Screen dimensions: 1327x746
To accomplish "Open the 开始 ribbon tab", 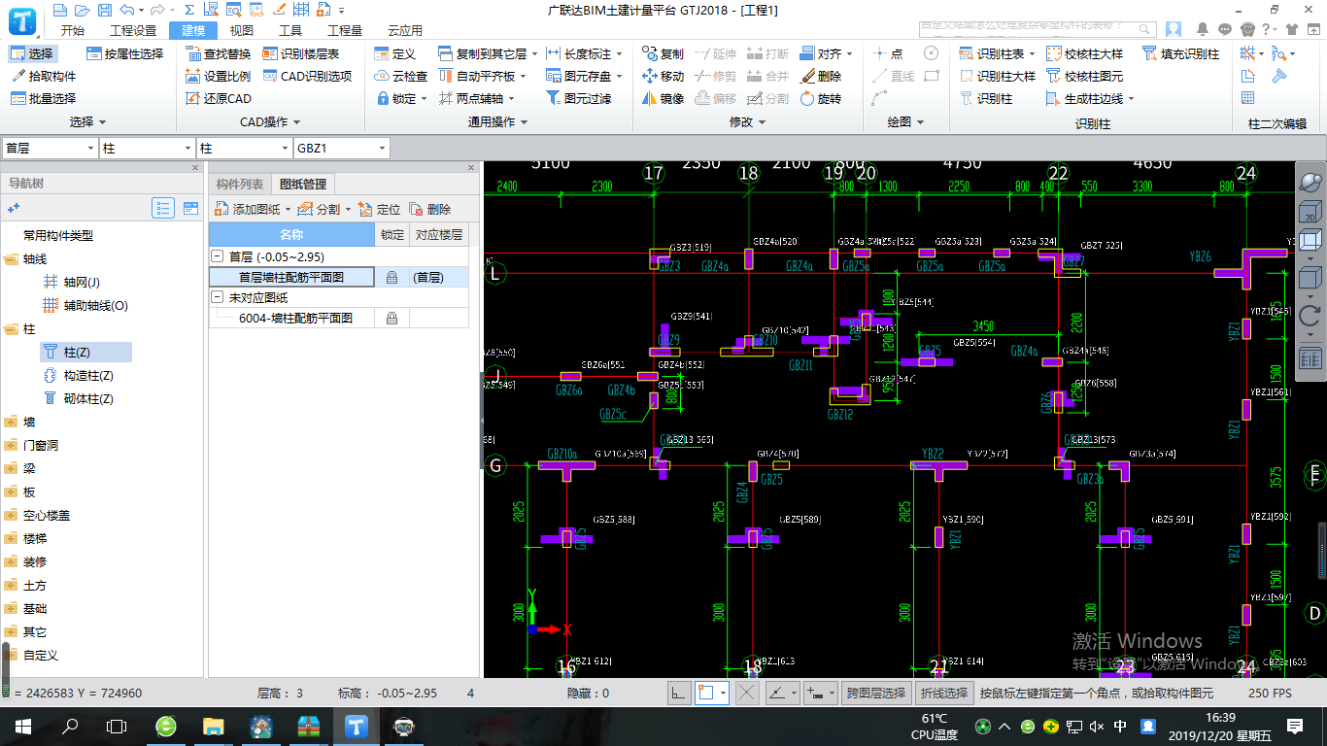I will coord(72,31).
